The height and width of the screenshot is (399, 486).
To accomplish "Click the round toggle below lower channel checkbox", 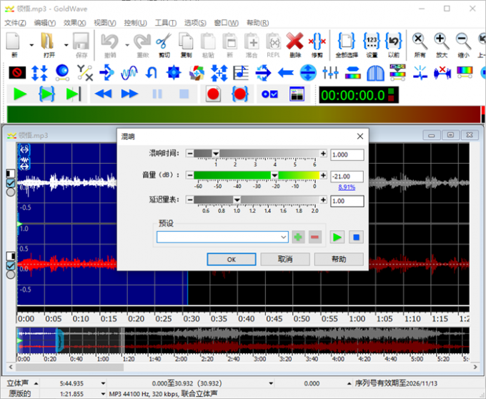I will coord(11,275).
